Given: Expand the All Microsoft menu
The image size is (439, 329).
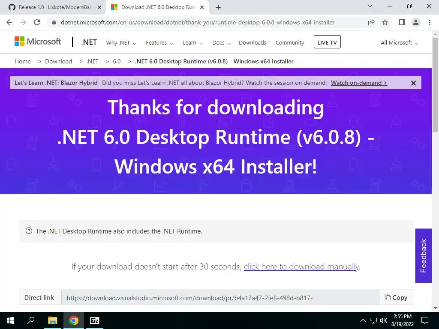Looking at the screenshot, I should 400,43.
